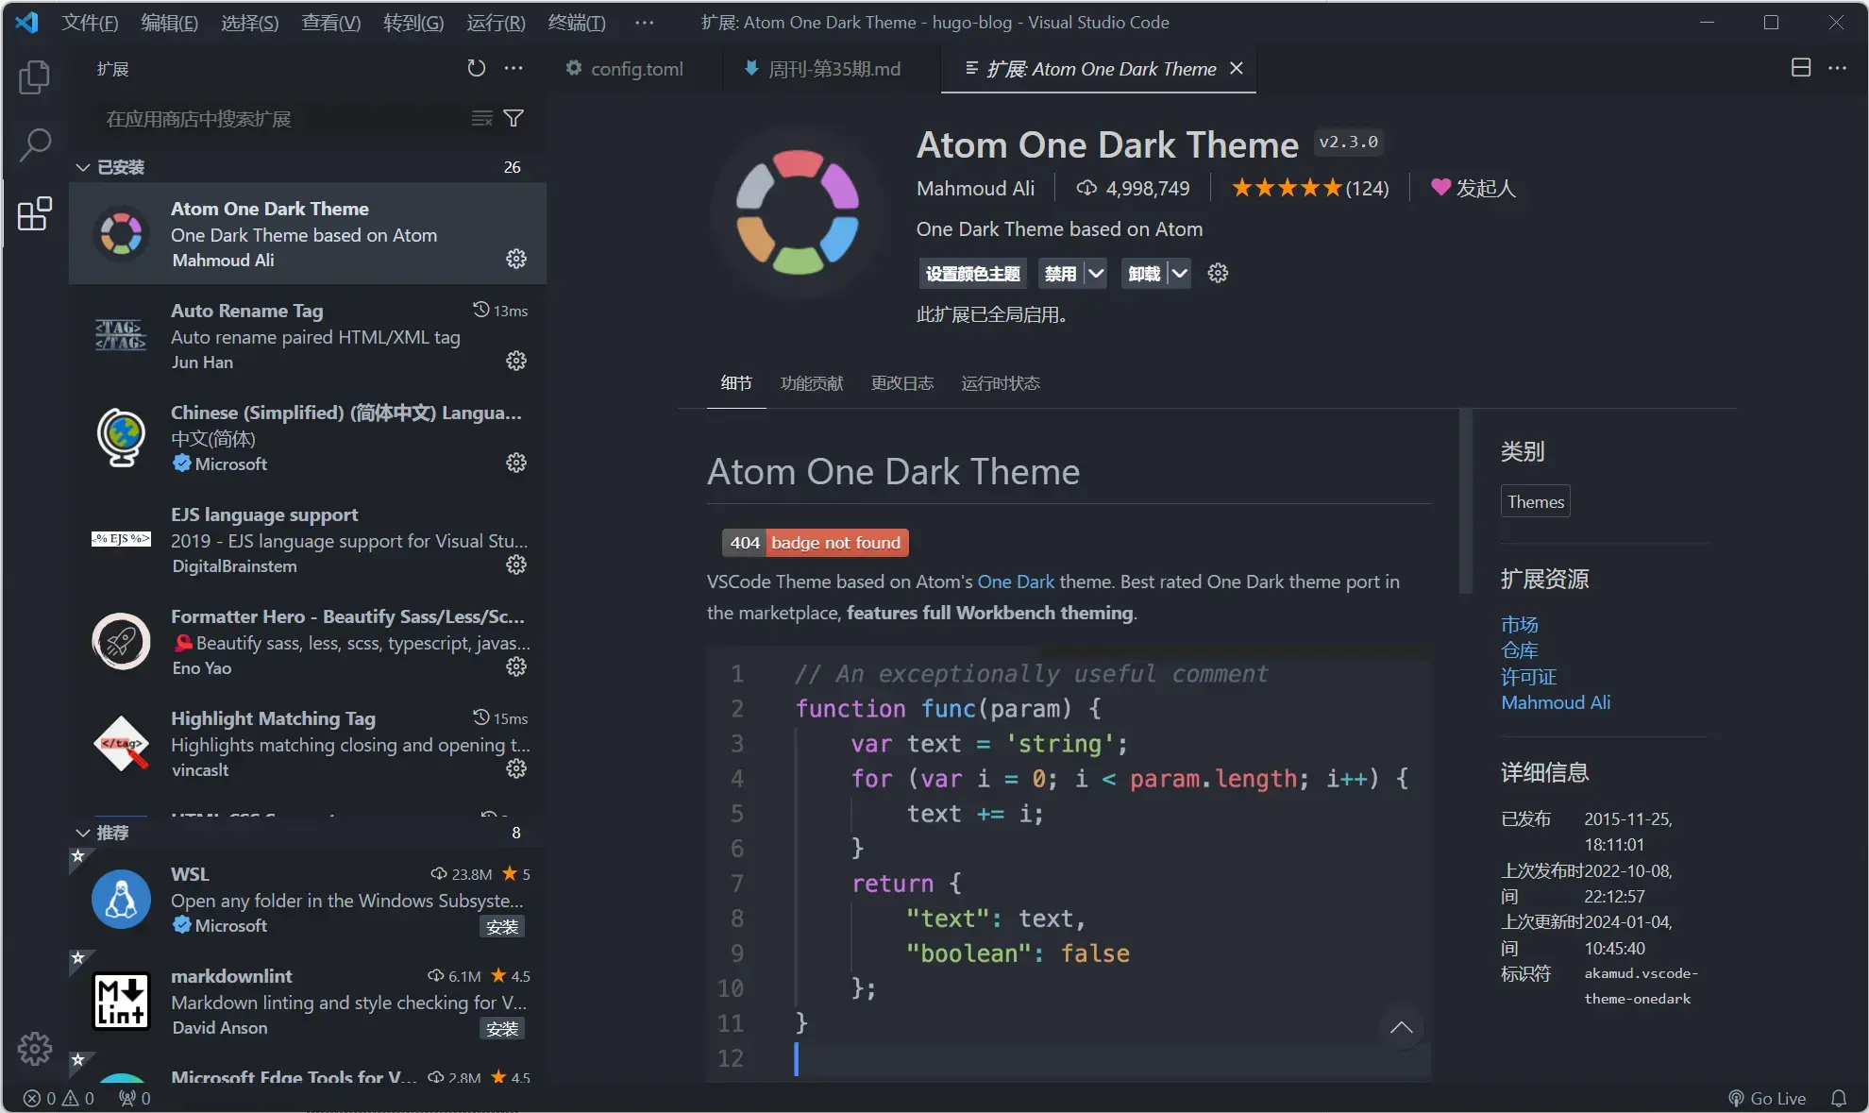Viewport: 1869px width, 1113px height.
Task: Open the Manage gear in activity bar
Action: click(x=35, y=1048)
